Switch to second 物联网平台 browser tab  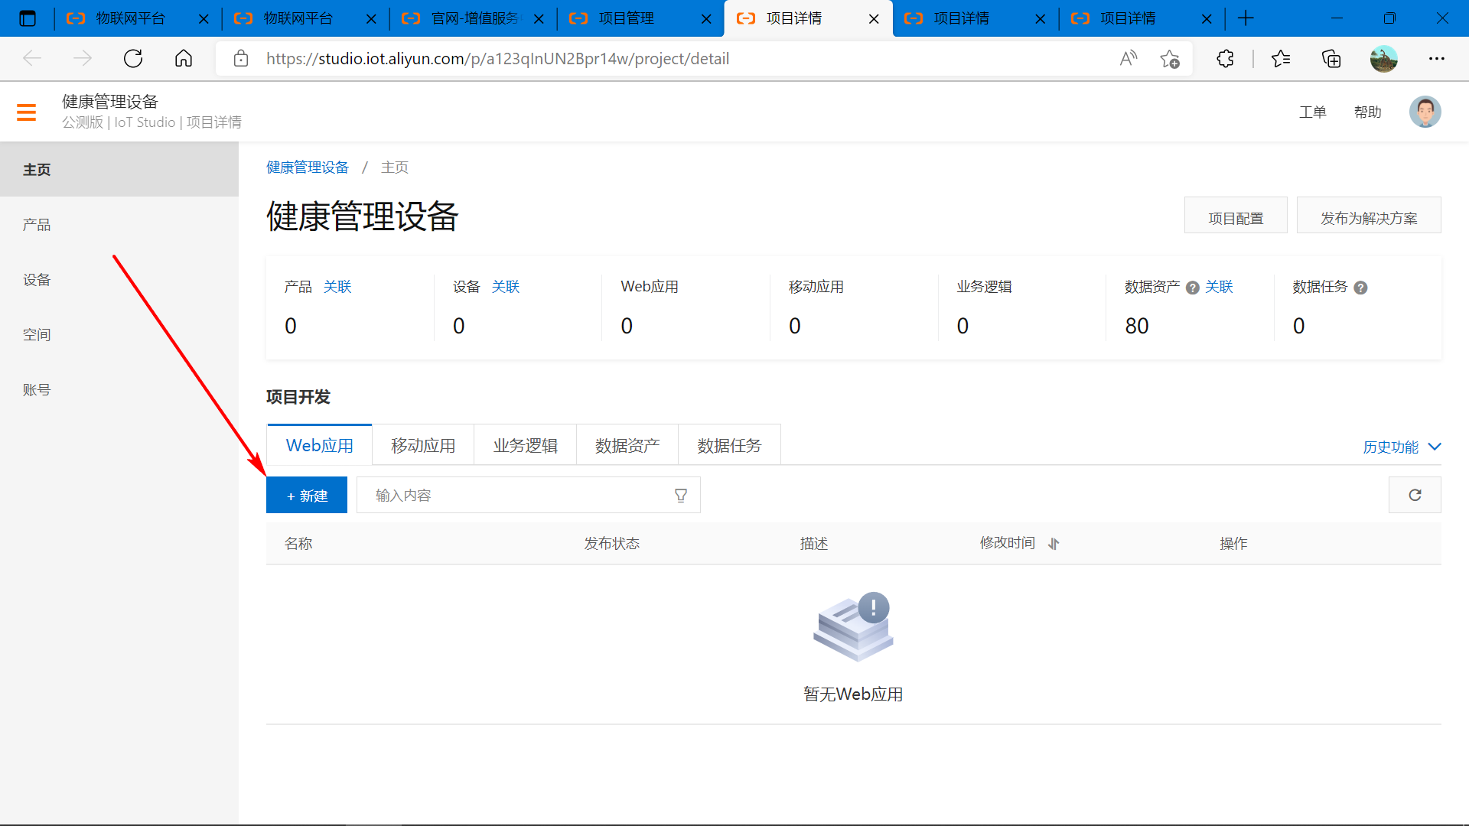[x=306, y=18]
